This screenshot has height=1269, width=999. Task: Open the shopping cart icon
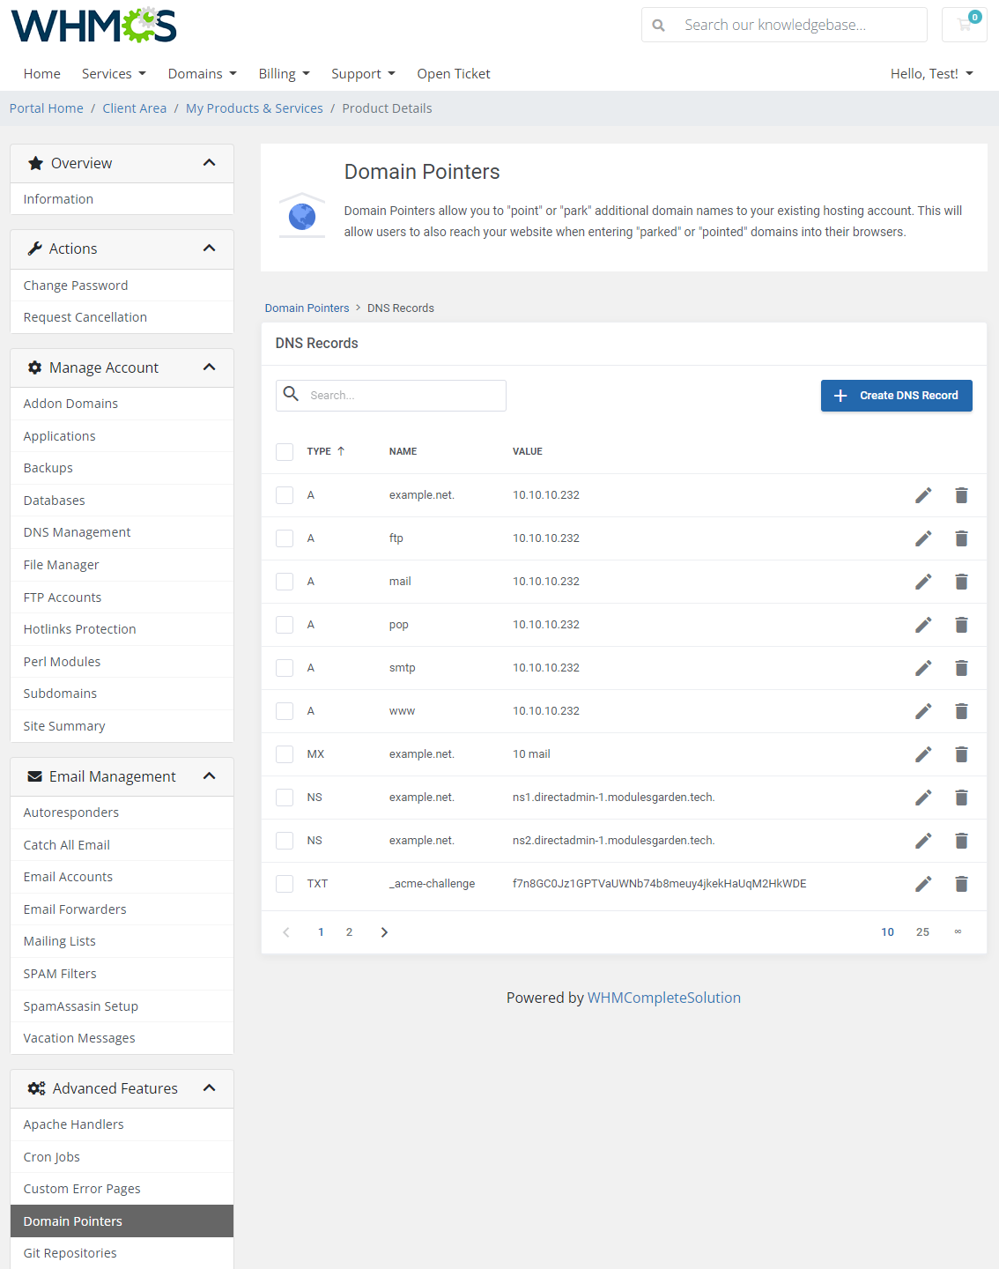pyautogui.click(x=965, y=25)
